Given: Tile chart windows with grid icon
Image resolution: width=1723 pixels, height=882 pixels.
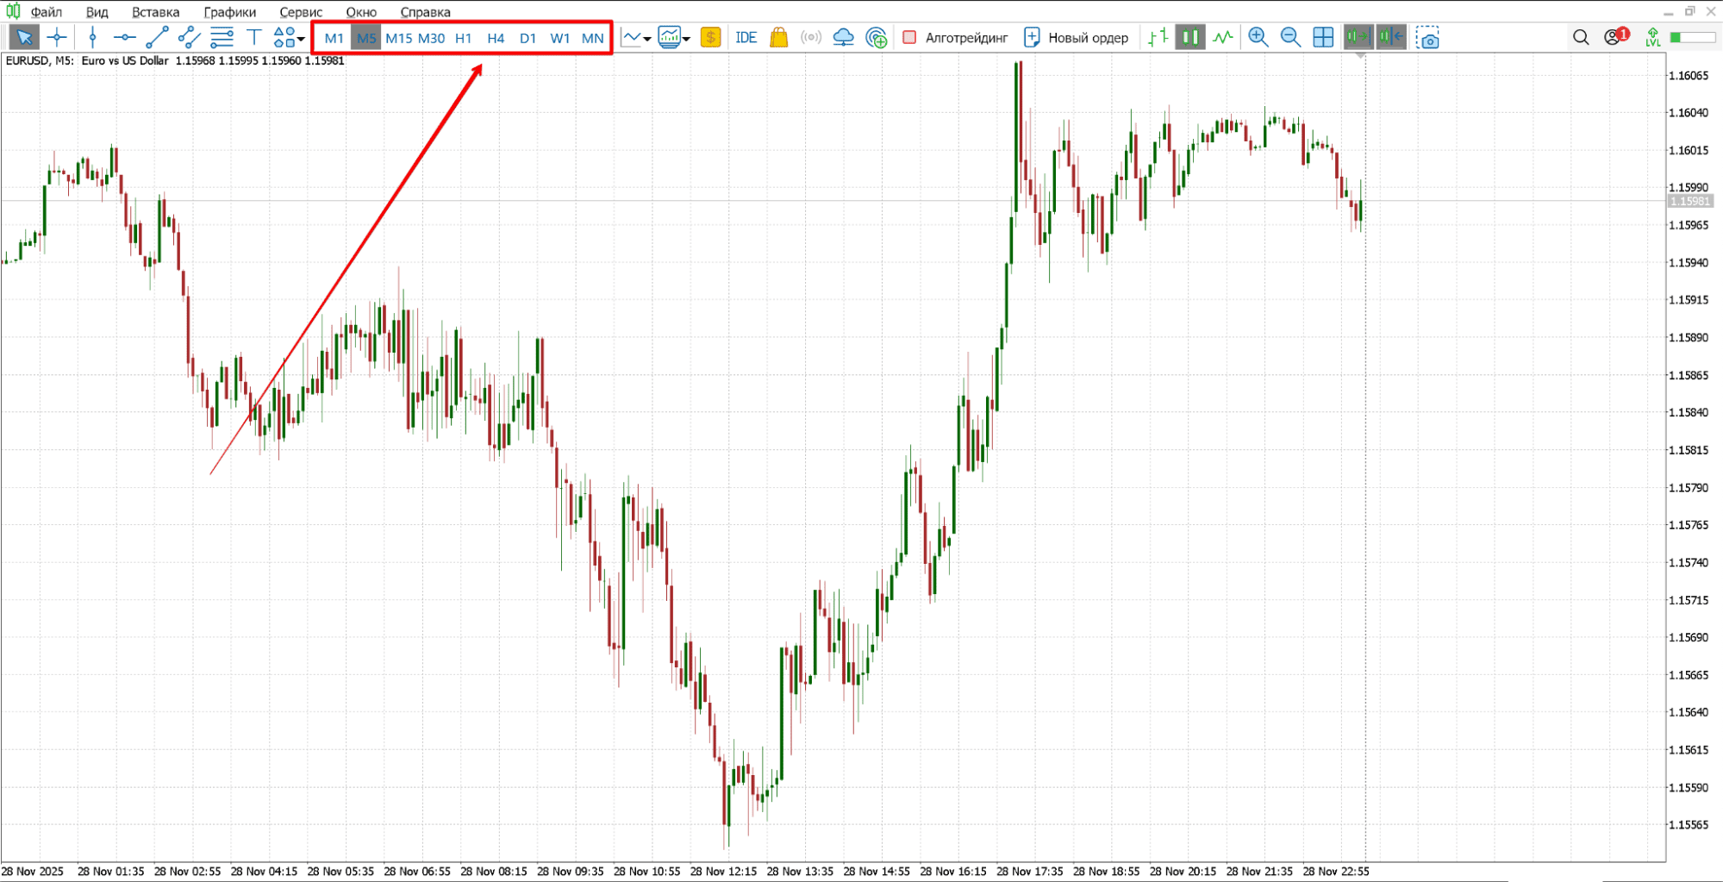Looking at the screenshot, I should 1323,37.
